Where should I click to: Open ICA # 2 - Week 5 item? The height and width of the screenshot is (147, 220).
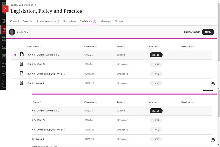point(36,64)
